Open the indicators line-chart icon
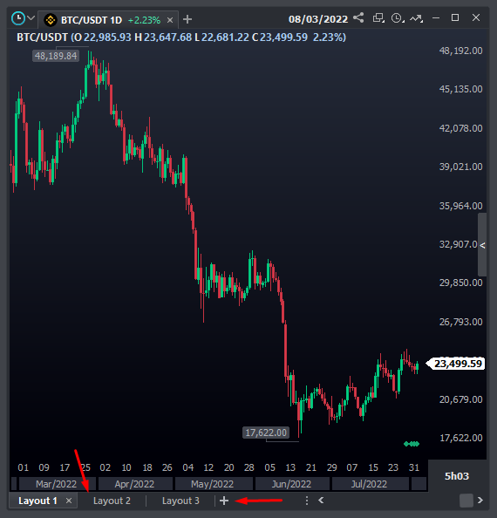The width and height of the screenshot is (497, 518). [417, 18]
